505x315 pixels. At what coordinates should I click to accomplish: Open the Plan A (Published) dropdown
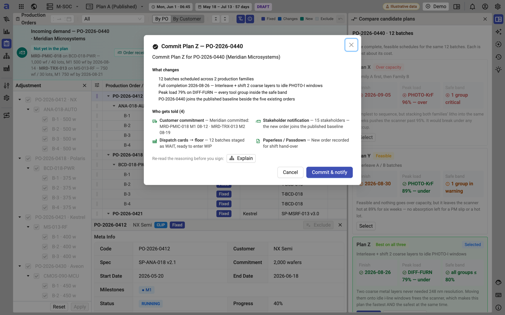point(115,7)
